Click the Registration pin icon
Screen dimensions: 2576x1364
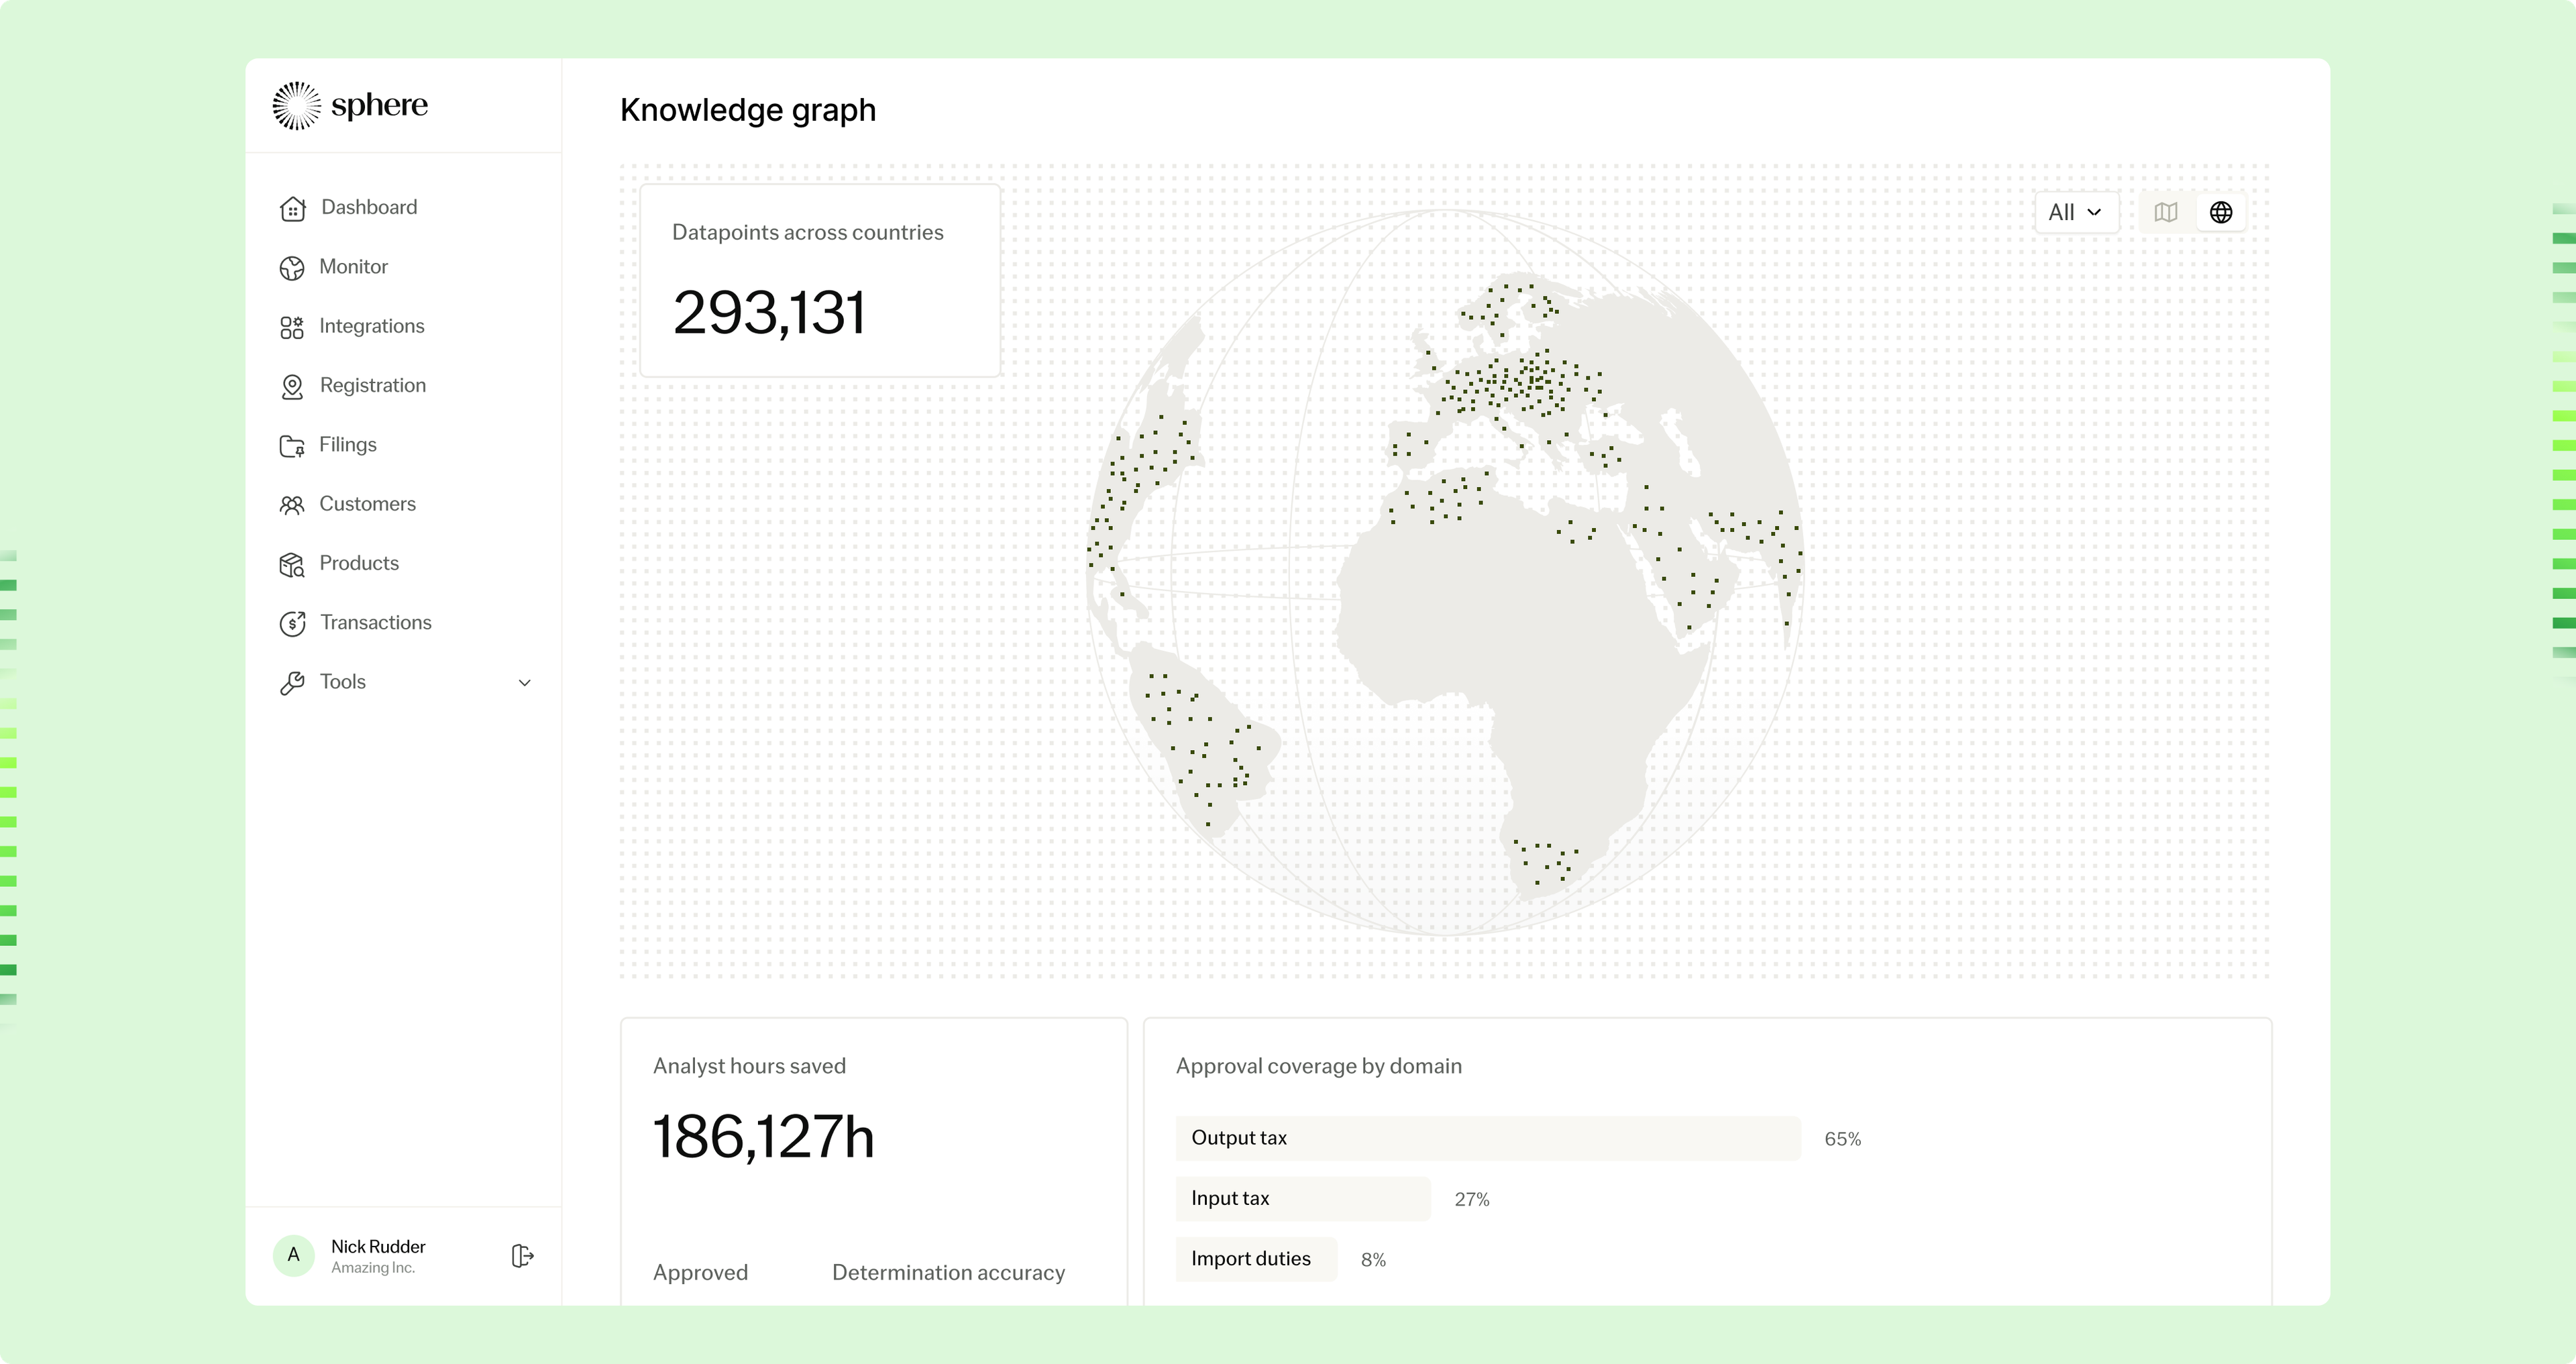(292, 386)
